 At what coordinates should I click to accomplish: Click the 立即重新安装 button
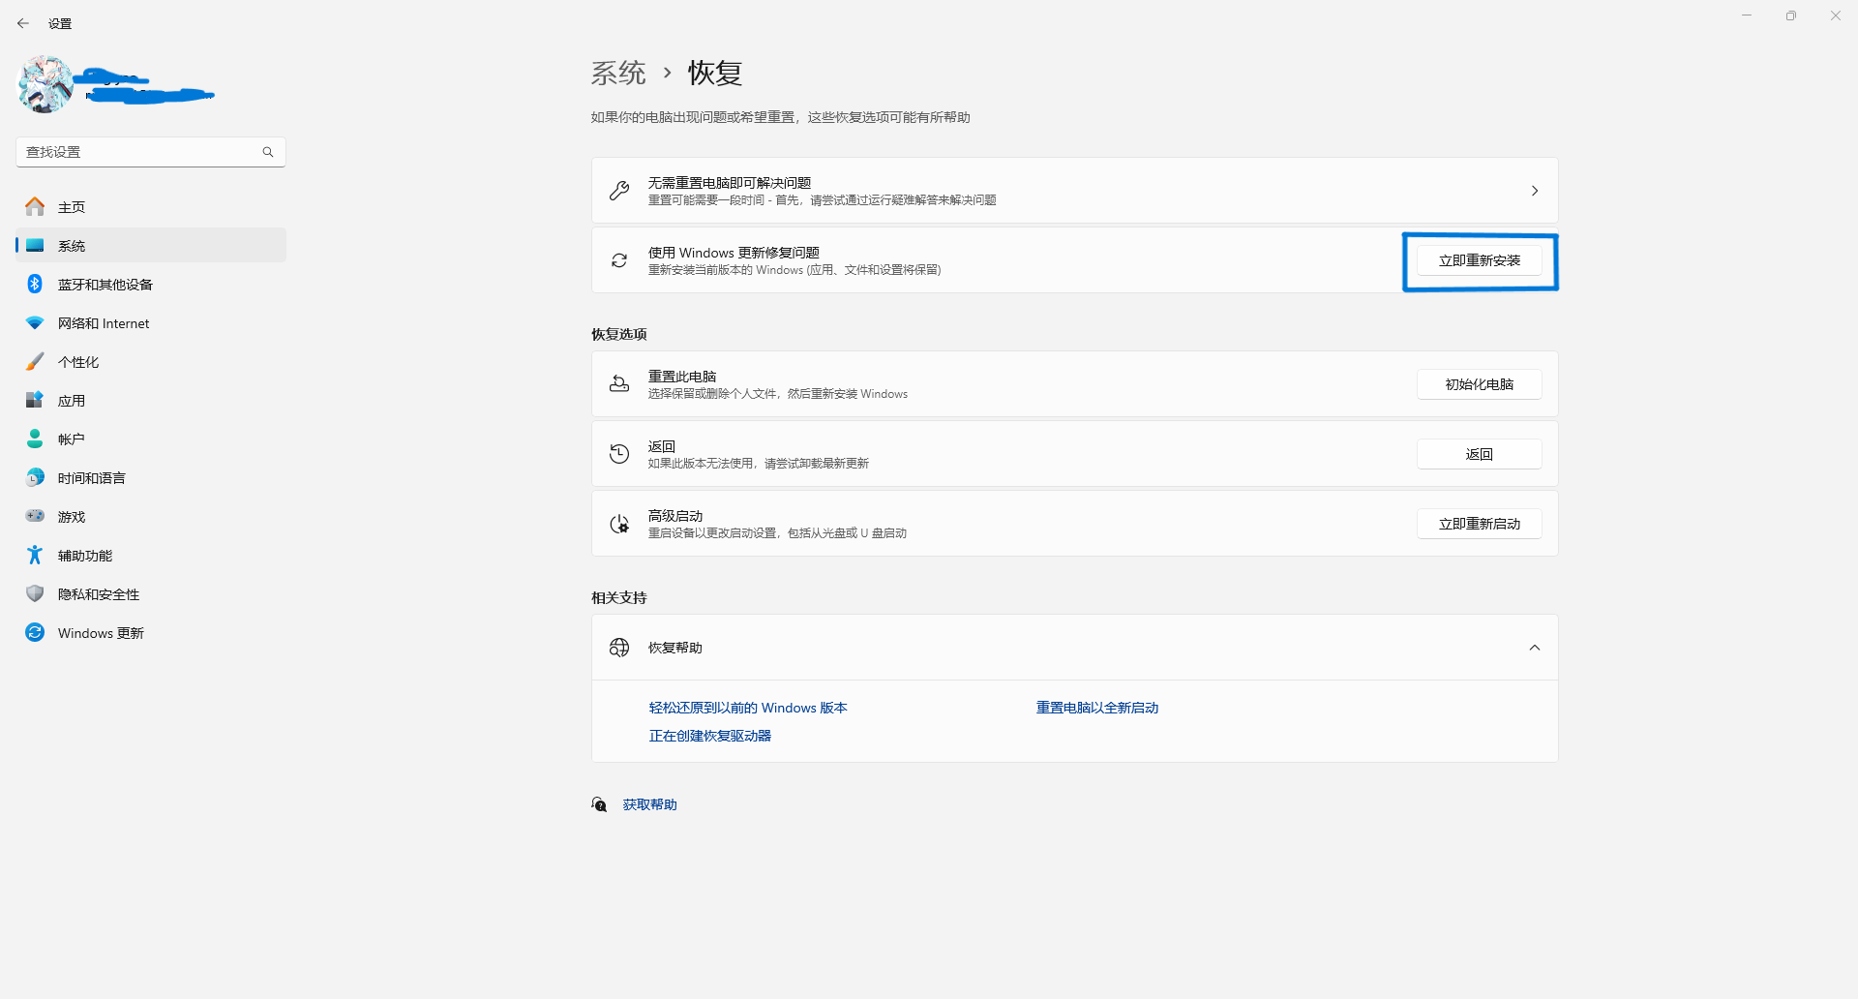click(1480, 260)
